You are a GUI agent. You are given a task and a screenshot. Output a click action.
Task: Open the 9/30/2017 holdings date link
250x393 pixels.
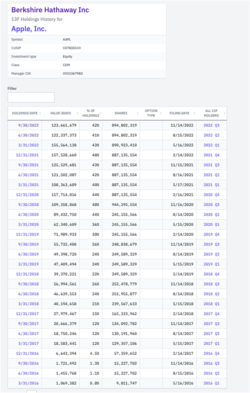[28, 324]
